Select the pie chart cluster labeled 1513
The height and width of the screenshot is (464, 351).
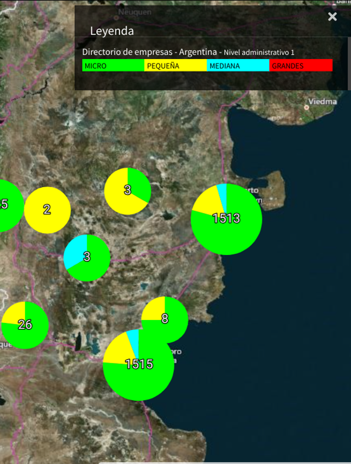click(226, 219)
